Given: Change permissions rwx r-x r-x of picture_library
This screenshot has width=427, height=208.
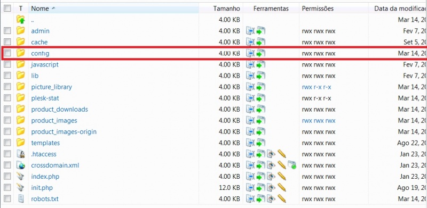Looking at the screenshot, I should point(317,87).
